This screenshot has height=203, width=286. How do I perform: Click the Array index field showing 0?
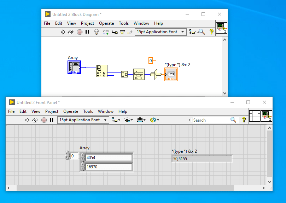[74, 156]
